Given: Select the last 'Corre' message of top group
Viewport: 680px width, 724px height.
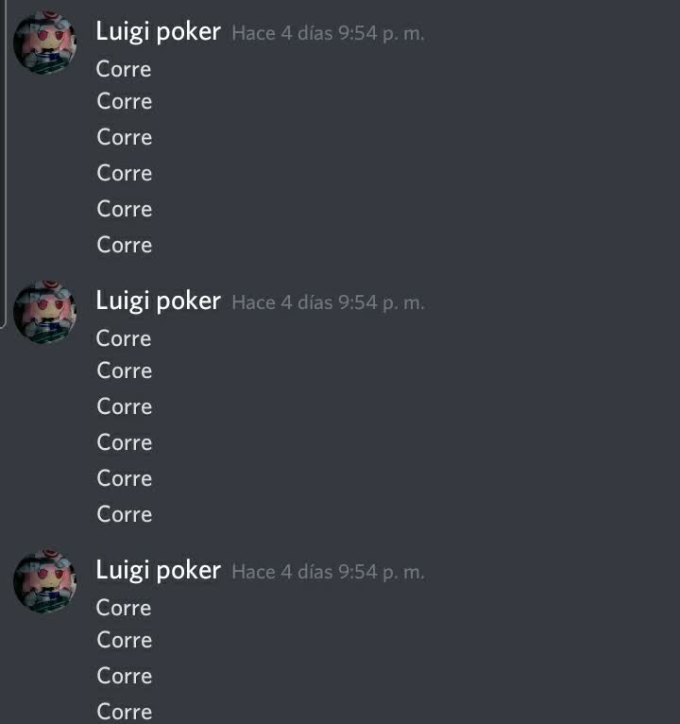Looking at the screenshot, I should pyautogui.click(x=125, y=245).
